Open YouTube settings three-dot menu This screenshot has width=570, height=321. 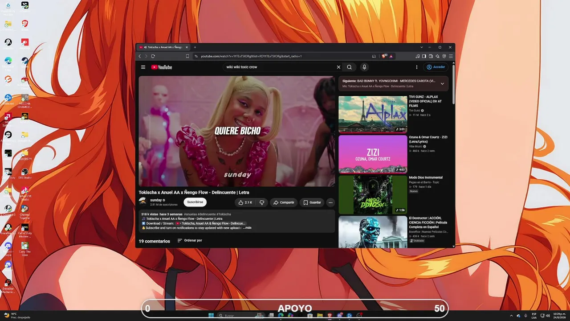417,67
